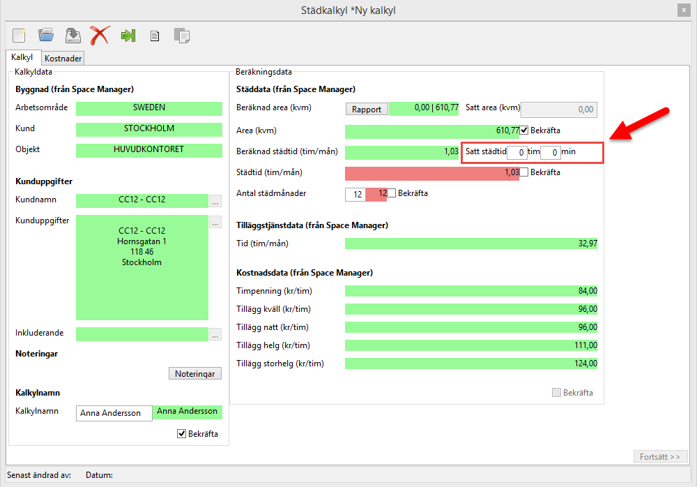Switch to the Kostnader tab

[x=63, y=59]
